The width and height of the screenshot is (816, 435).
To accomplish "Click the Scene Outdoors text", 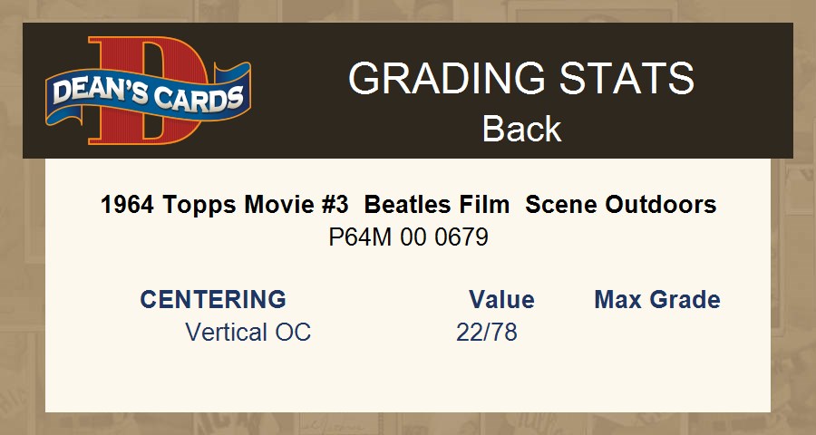I will click(621, 205).
